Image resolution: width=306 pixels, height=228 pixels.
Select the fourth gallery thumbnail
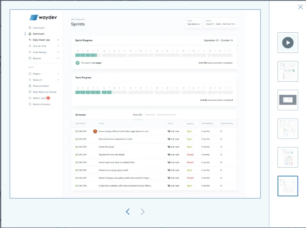pos(288,128)
